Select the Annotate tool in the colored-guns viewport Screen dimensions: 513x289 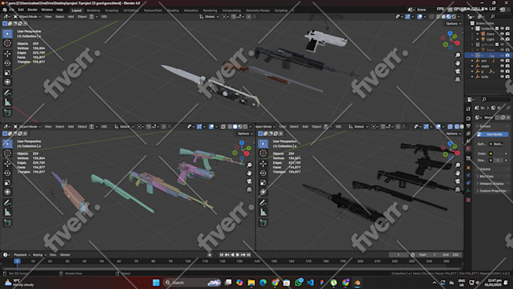click(x=8, y=202)
